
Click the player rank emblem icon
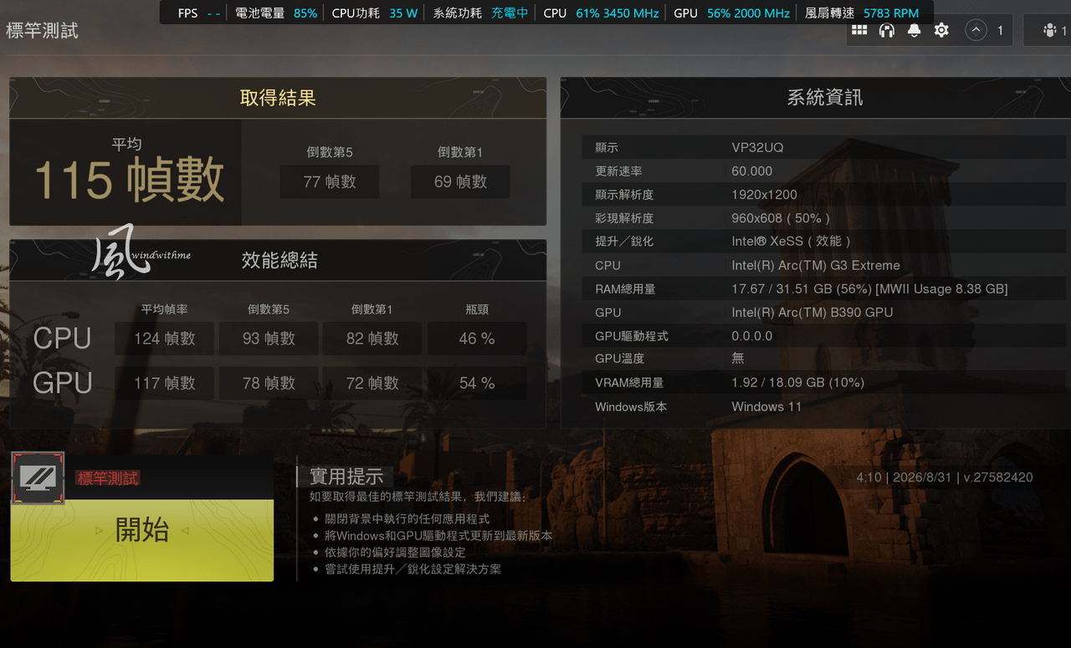pyautogui.click(x=976, y=30)
